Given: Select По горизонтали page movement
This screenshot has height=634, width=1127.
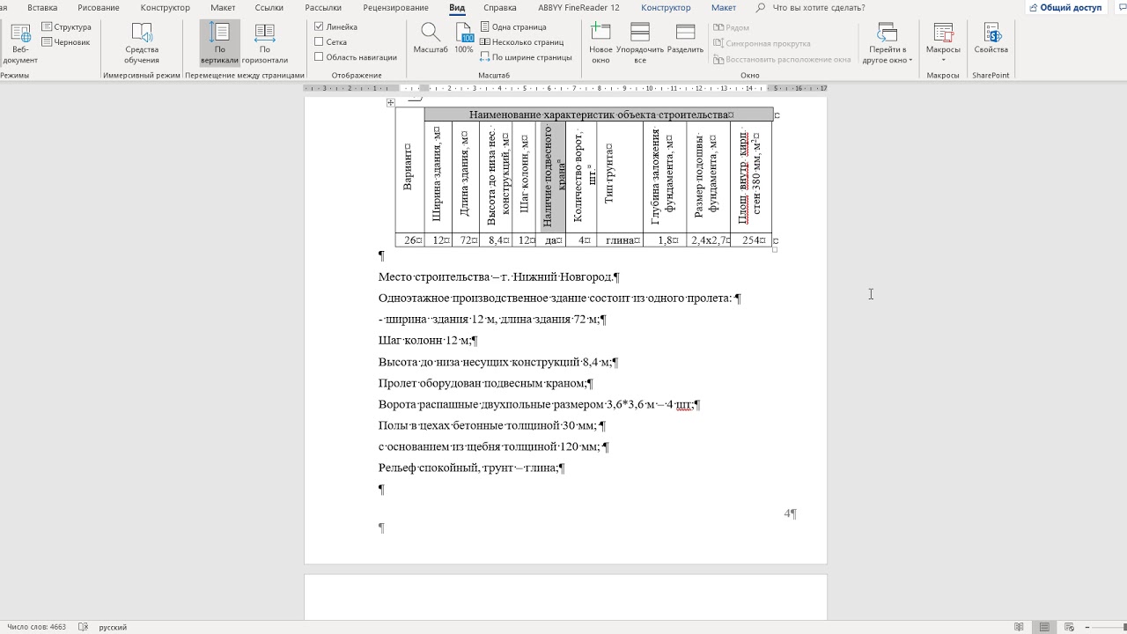Looking at the screenshot, I should [x=265, y=44].
